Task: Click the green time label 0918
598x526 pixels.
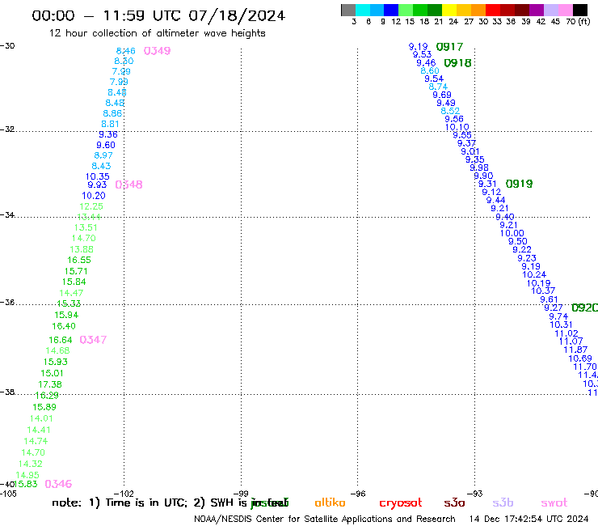Action: [457, 62]
